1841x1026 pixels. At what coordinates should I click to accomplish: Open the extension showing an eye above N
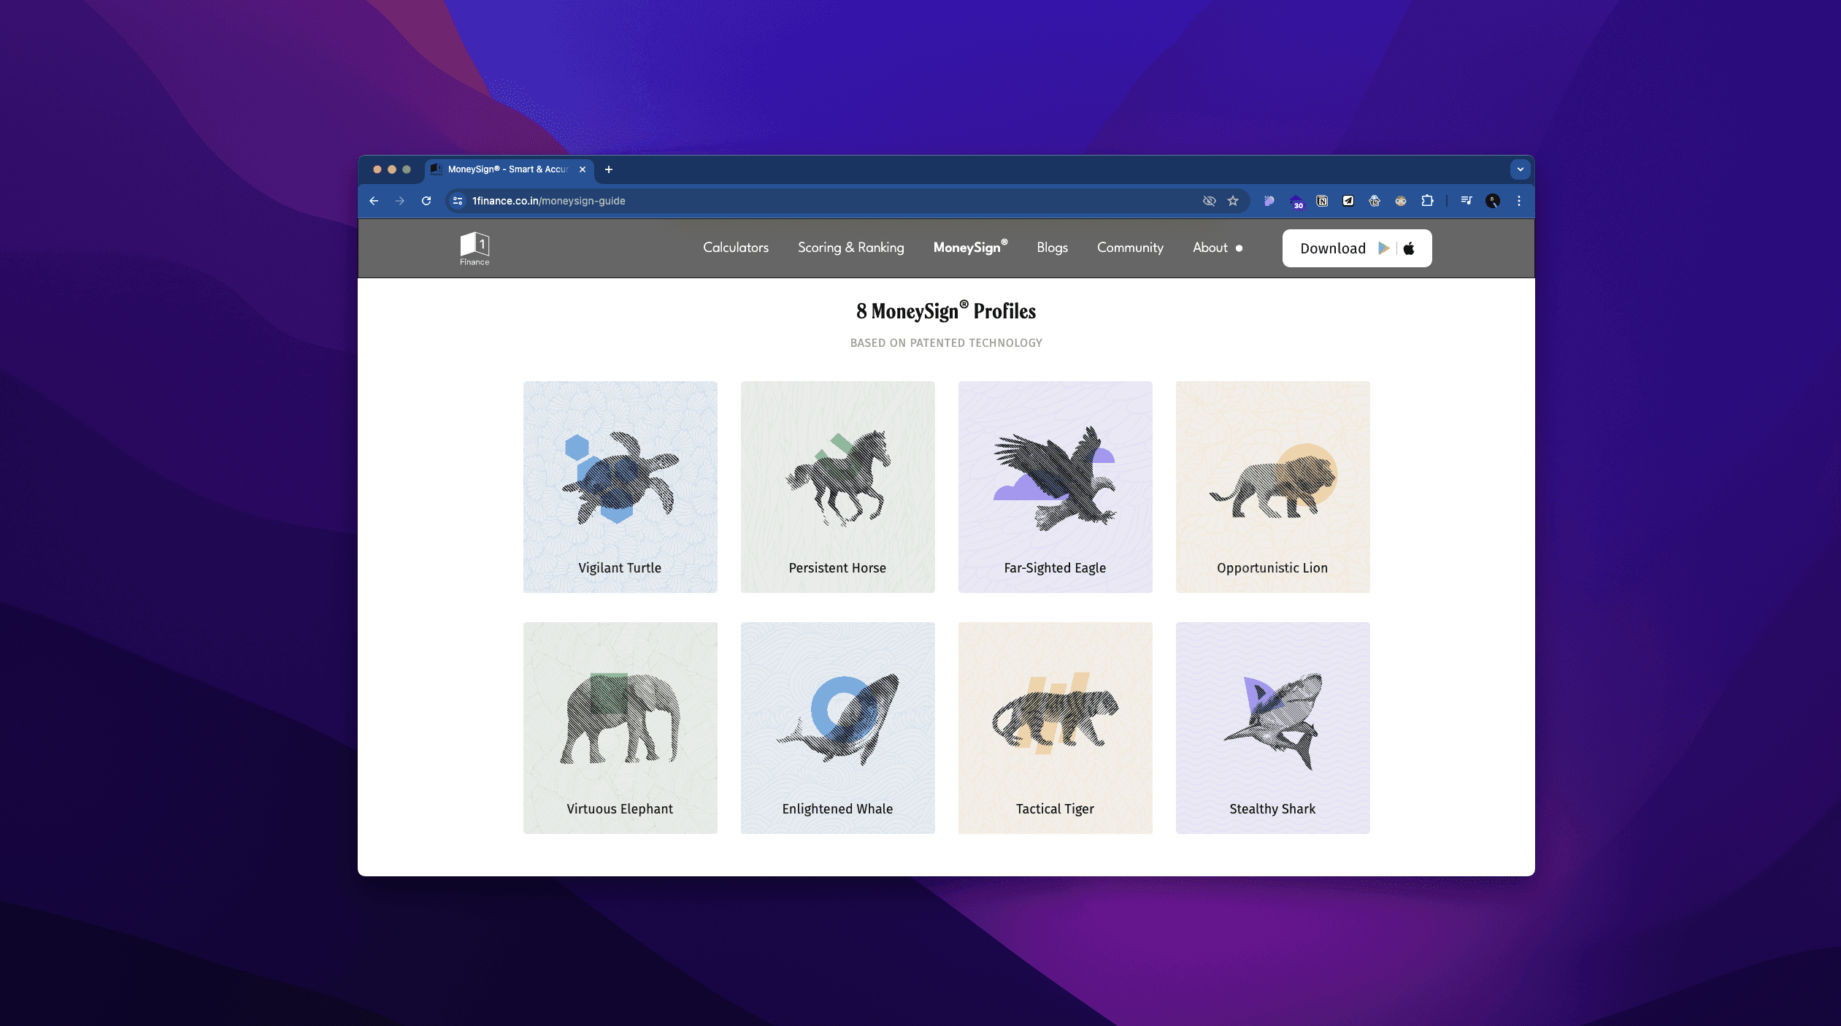pos(1375,201)
